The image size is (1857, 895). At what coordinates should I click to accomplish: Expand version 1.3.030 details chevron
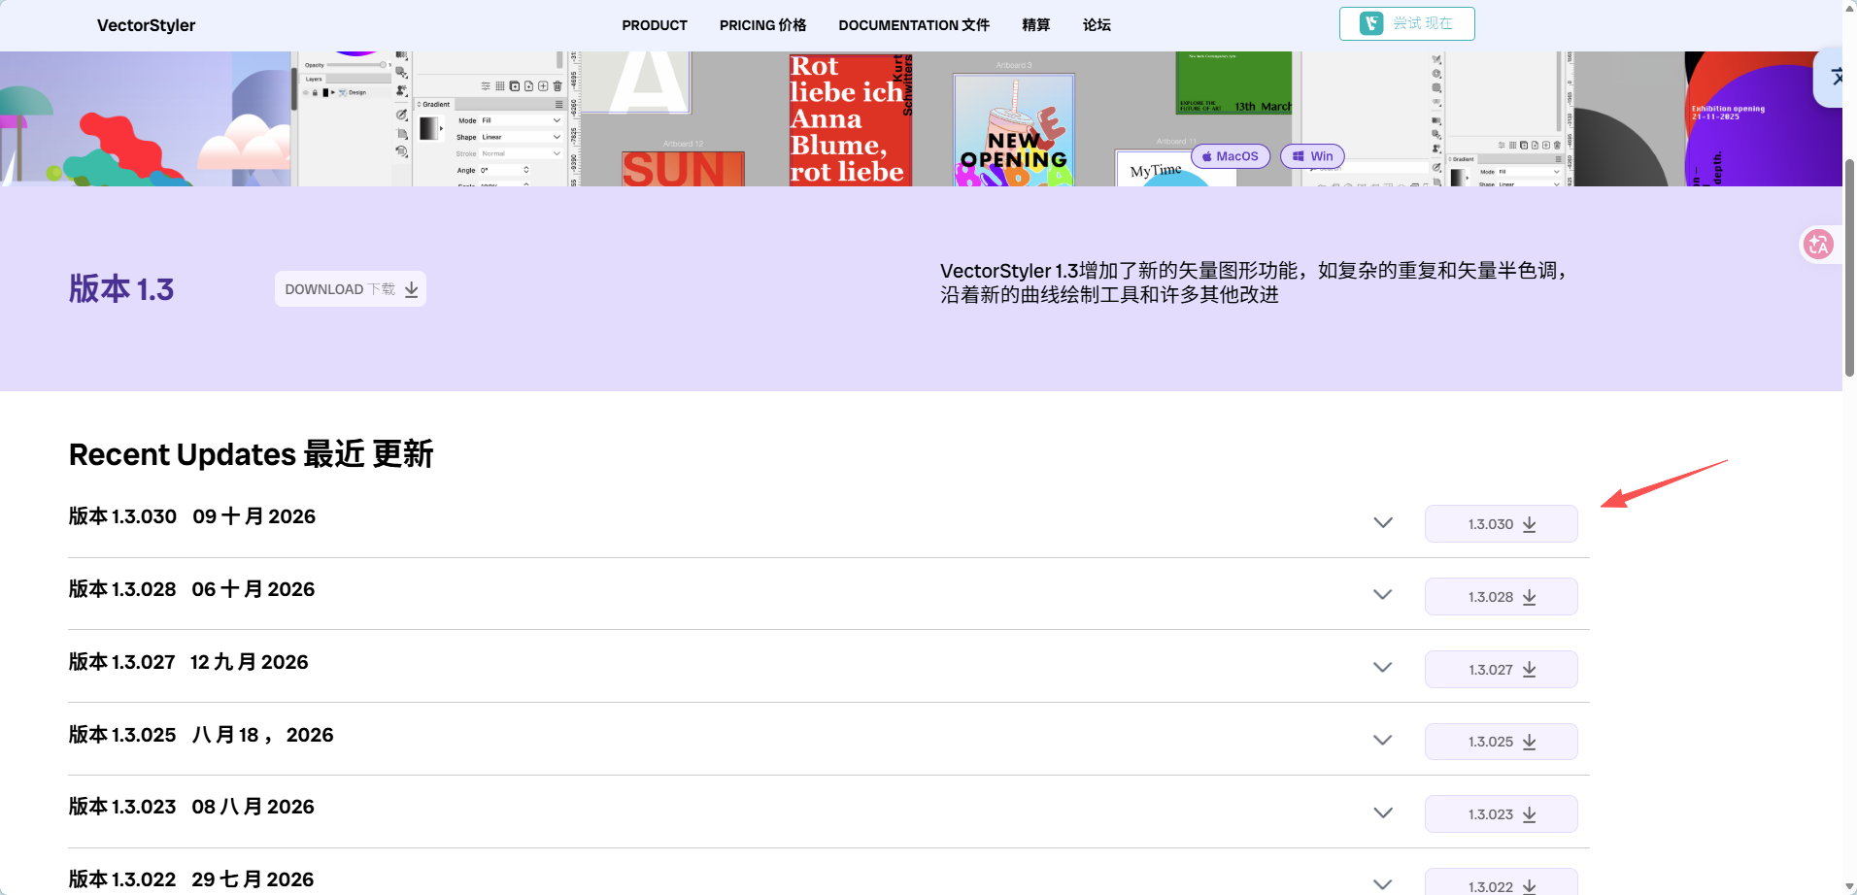[x=1383, y=522]
